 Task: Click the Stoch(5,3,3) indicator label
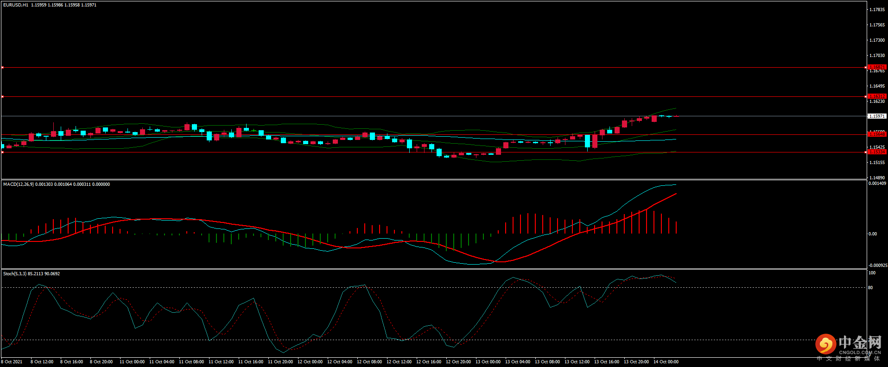pyautogui.click(x=15, y=274)
